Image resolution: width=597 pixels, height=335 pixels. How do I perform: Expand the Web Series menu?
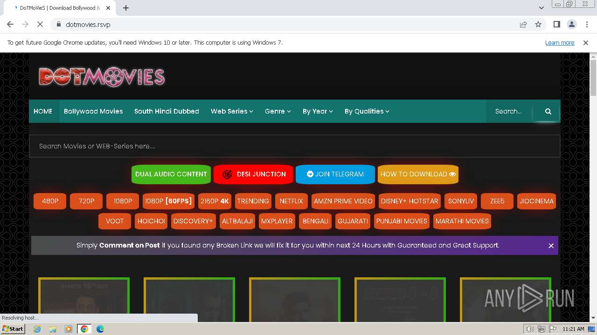tap(232, 111)
